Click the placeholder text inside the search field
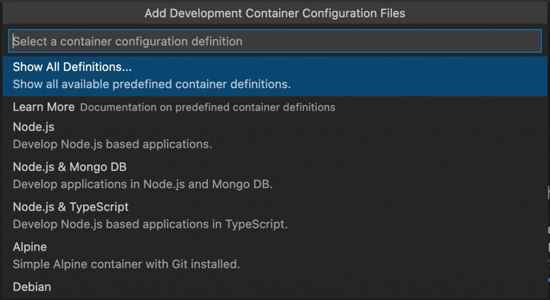The height and width of the screenshot is (300, 550). click(x=128, y=41)
